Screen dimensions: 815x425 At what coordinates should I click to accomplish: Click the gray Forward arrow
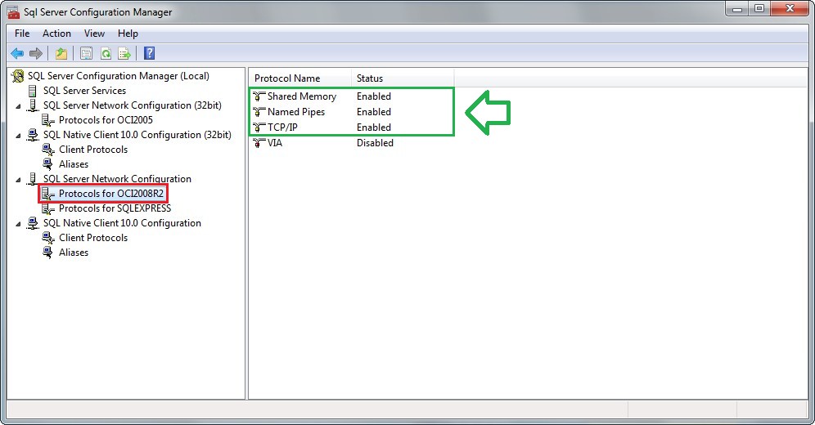[36, 53]
